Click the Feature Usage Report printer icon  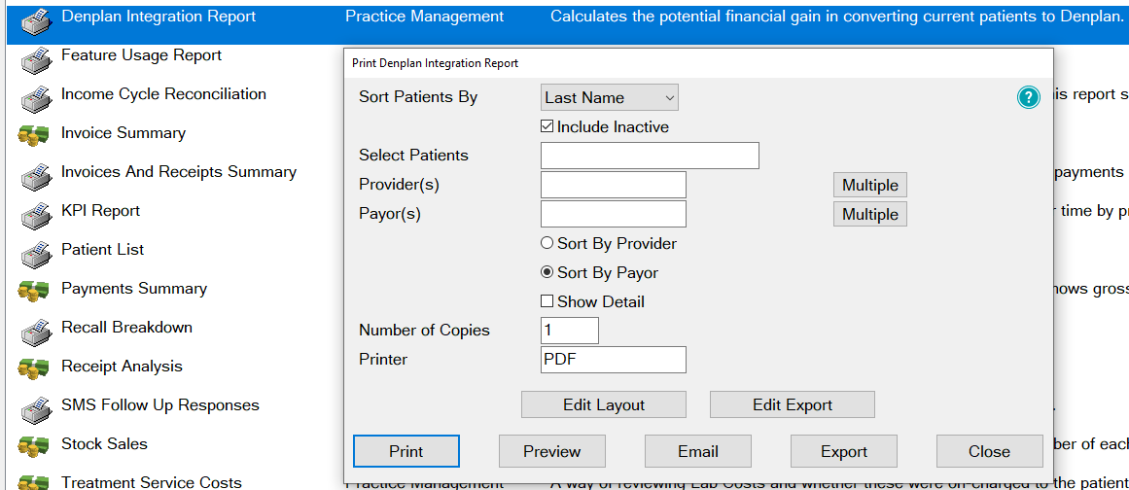[x=36, y=57]
